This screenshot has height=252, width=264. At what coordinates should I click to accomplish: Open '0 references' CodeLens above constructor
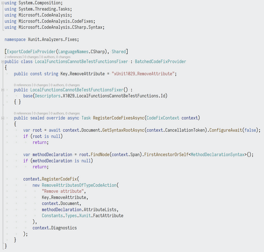(x=23, y=85)
